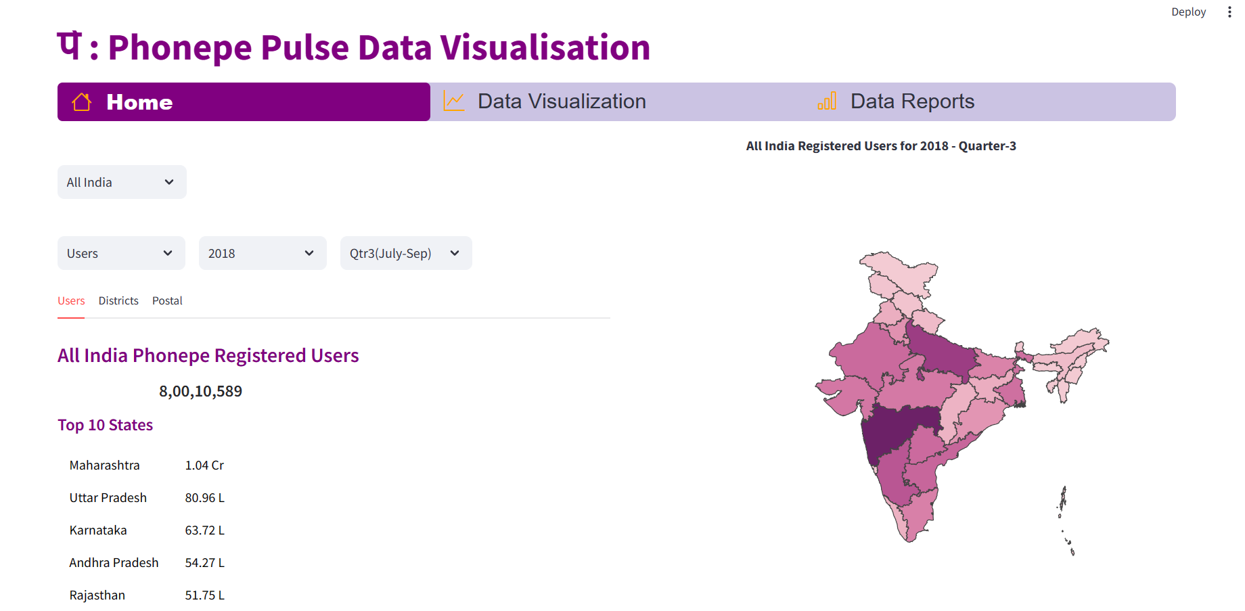This screenshot has height=611, width=1245.
Task: Open the Data Reports page
Action: [x=912, y=101]
